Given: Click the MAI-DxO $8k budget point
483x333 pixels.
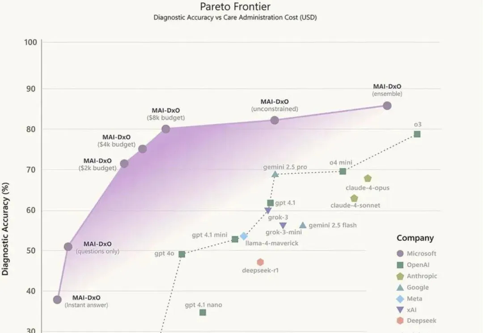Looking at the screenshot, I should [x=166, y=129].
